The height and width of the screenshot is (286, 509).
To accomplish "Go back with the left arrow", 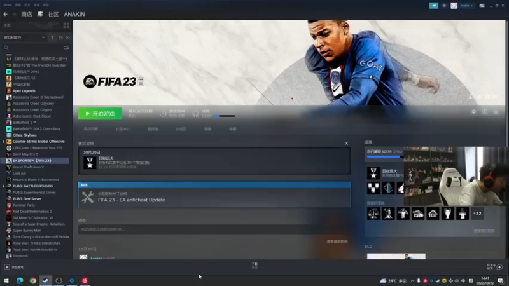I will click(6, 14).
